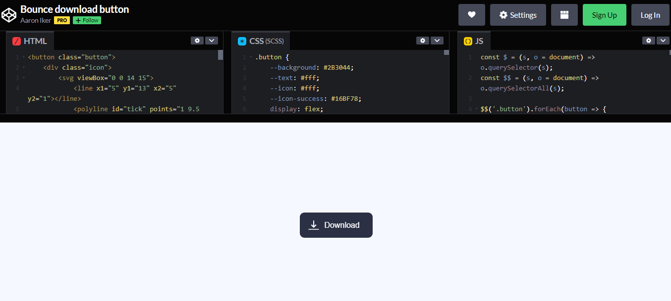Open CSS editor settings gear
The image size is (671, 301).
click(x=422, y=41)
